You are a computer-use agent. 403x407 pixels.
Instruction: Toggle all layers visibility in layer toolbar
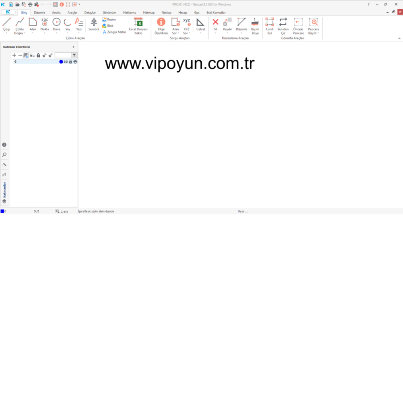coord(32,55)
